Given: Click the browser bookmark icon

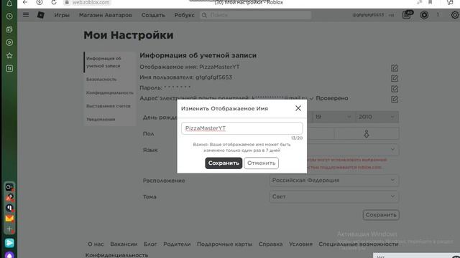Looking at the screenshot, I should tap(430, 2).
